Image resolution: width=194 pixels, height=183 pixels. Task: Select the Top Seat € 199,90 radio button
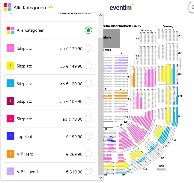[x=88, y=136]
